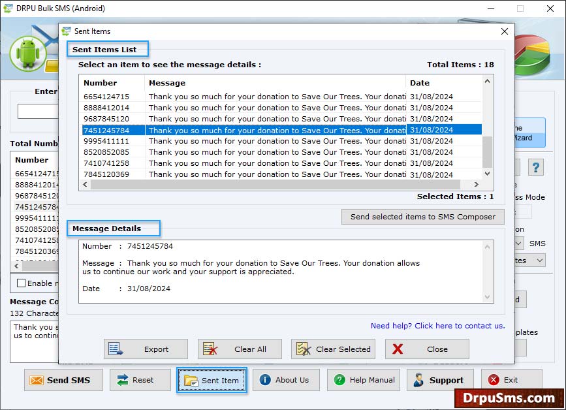Click the Number header in main window list
566x410 pixels.
(x=32, y=160)
